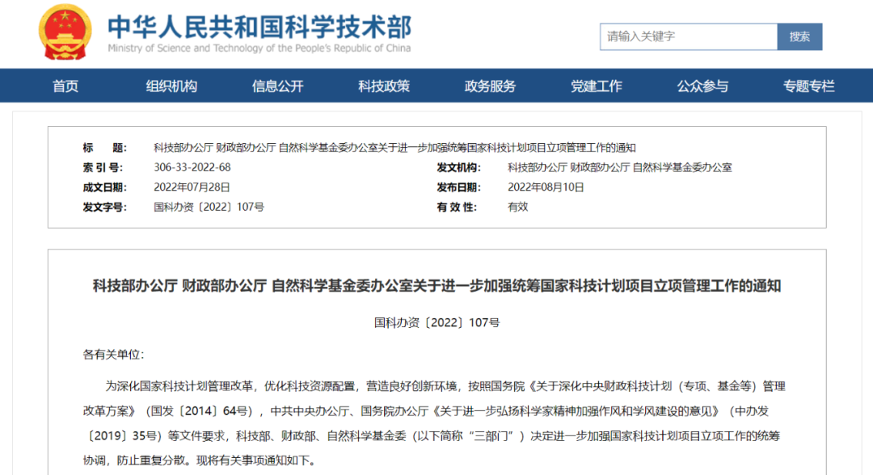Navigate to 政务服务
This screenshot has width=873, height=475.
tap(490, 86)
